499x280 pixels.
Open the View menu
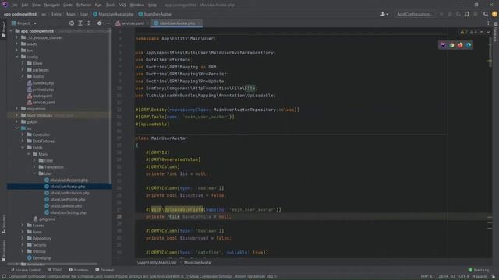click(36, 5)
